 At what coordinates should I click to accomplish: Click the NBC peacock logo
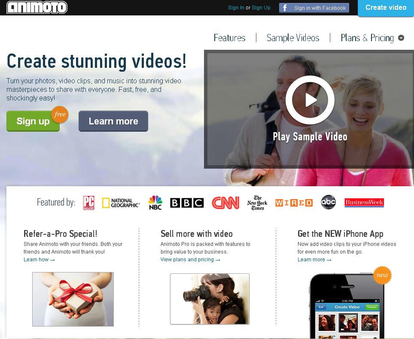click(155, 203)
